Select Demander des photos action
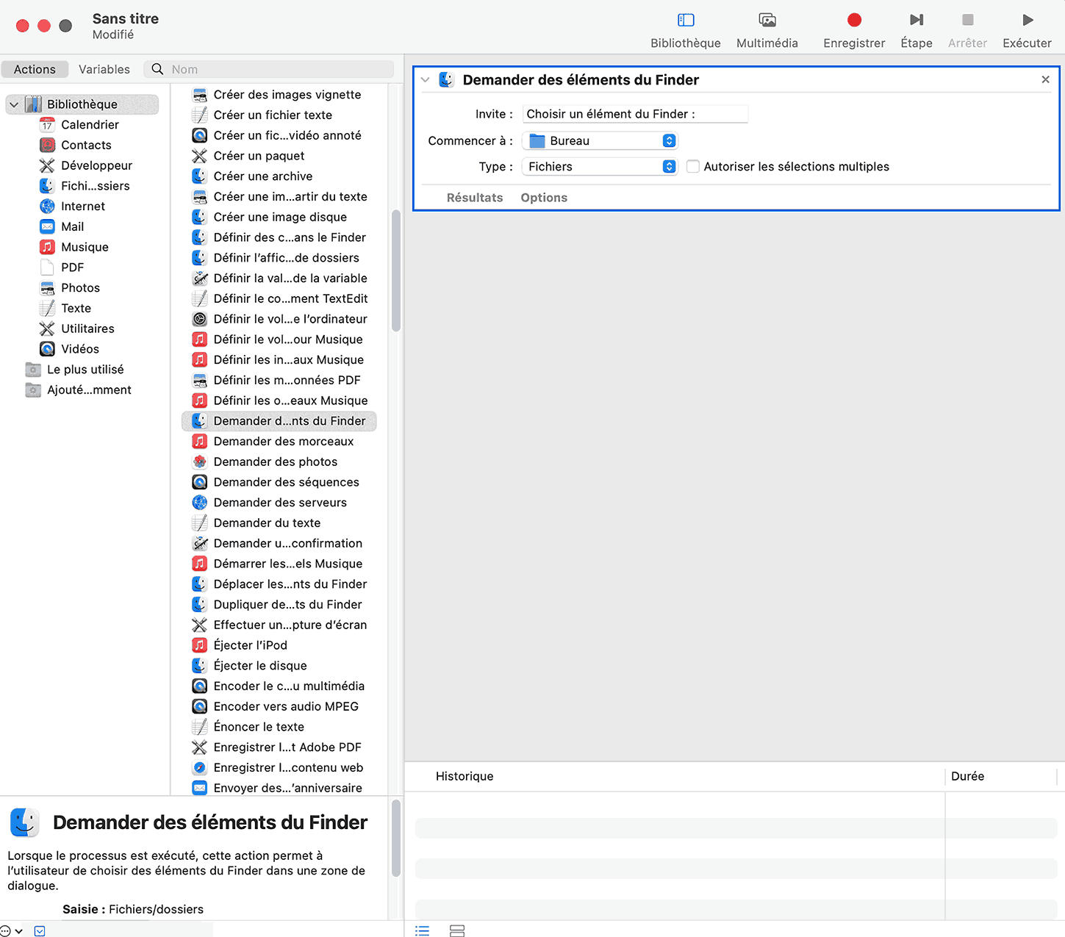The height and width of the screenshot is (937, 1065). click(275, 462)
